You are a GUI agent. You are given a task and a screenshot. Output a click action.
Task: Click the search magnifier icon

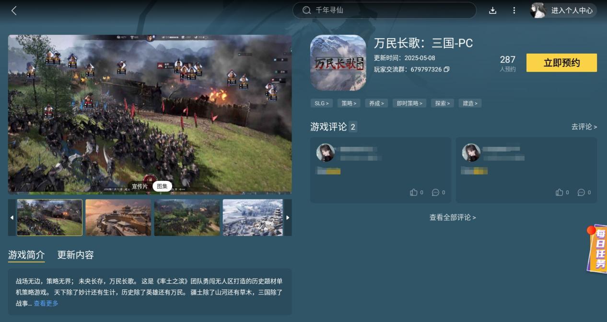click(307, 10)
